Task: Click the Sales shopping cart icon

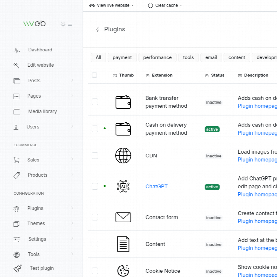Action: pyautogui.click(x=17, y=160)
